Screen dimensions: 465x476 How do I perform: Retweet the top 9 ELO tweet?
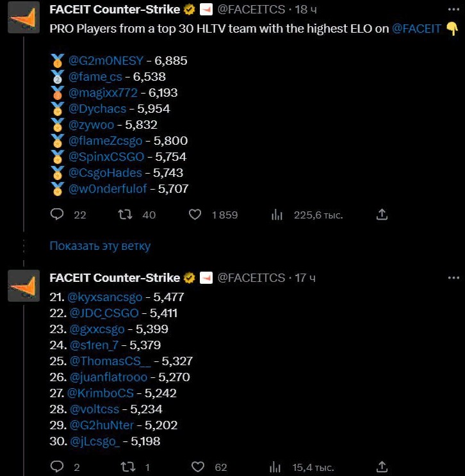pos(126,215)
